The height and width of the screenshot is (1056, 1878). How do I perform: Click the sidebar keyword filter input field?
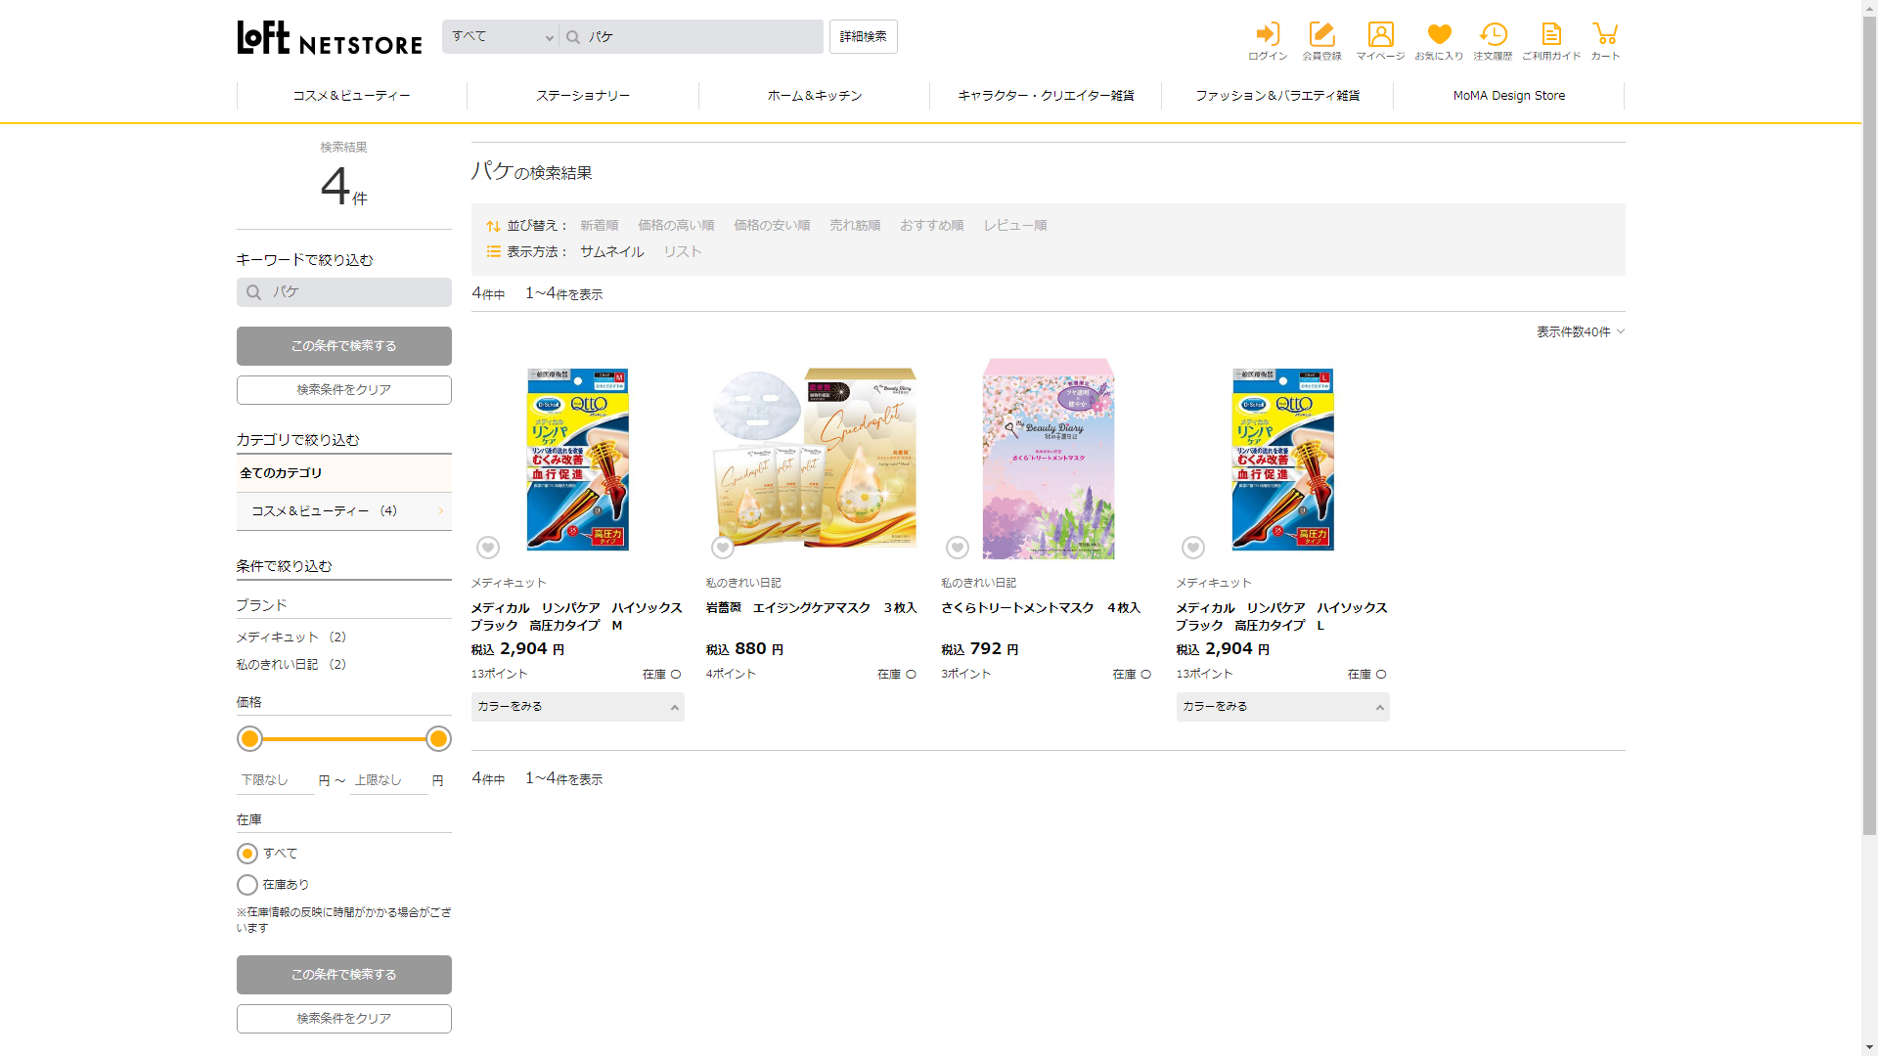(x=352, y=292)
